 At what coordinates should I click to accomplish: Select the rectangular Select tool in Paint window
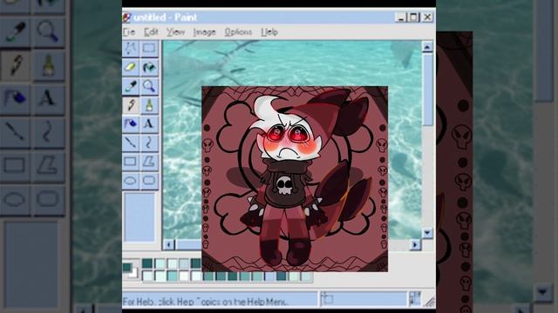(149, 49)
